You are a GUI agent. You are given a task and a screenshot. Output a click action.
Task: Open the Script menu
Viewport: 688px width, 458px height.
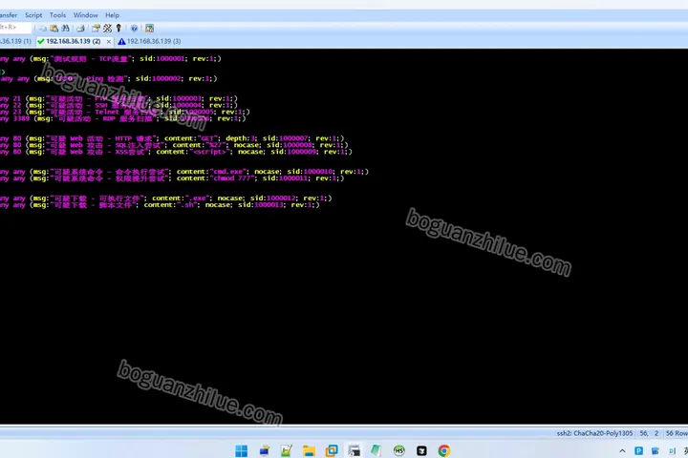point(33,15)
